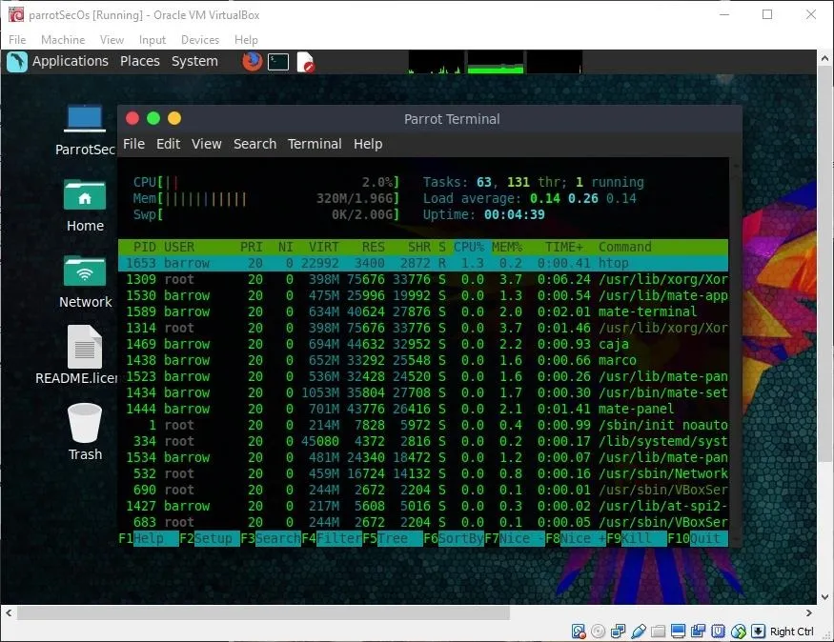Open the VirtualBox Devices menu
834x642 pixels.
pos(200,40)
